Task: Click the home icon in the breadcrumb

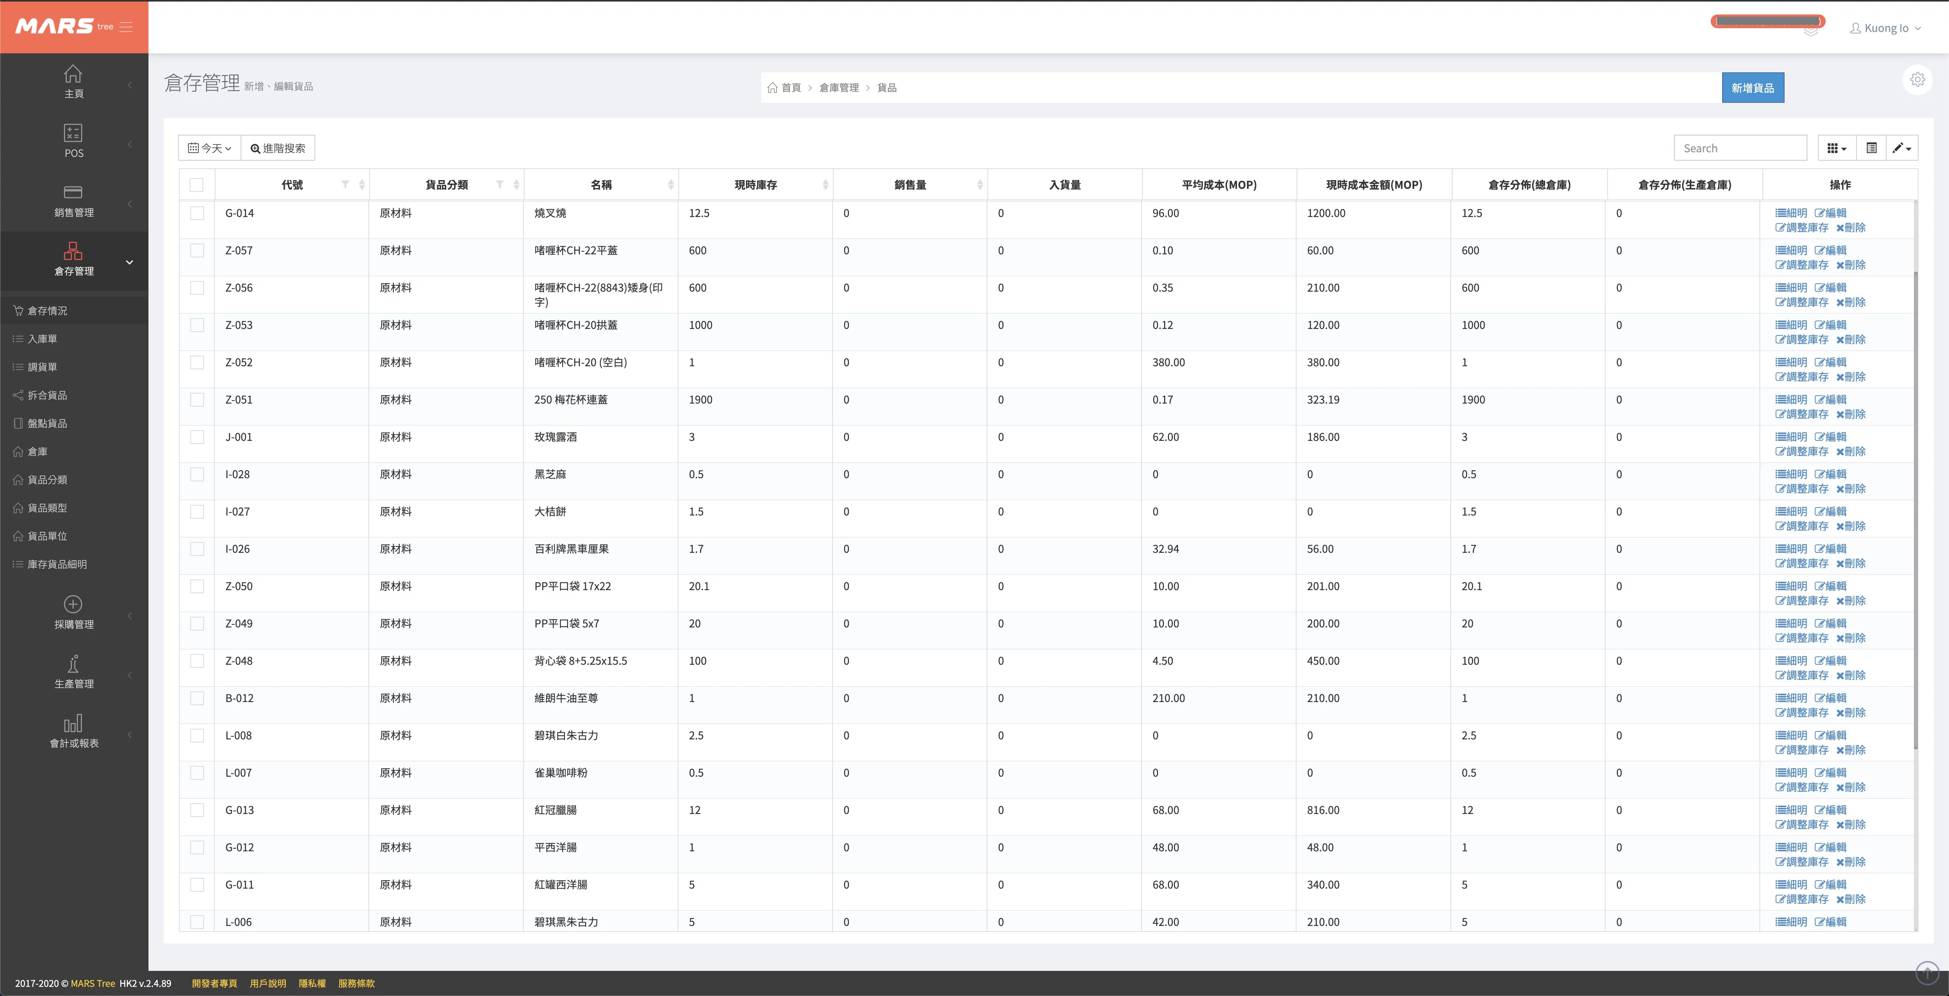Action: [772, 88]
